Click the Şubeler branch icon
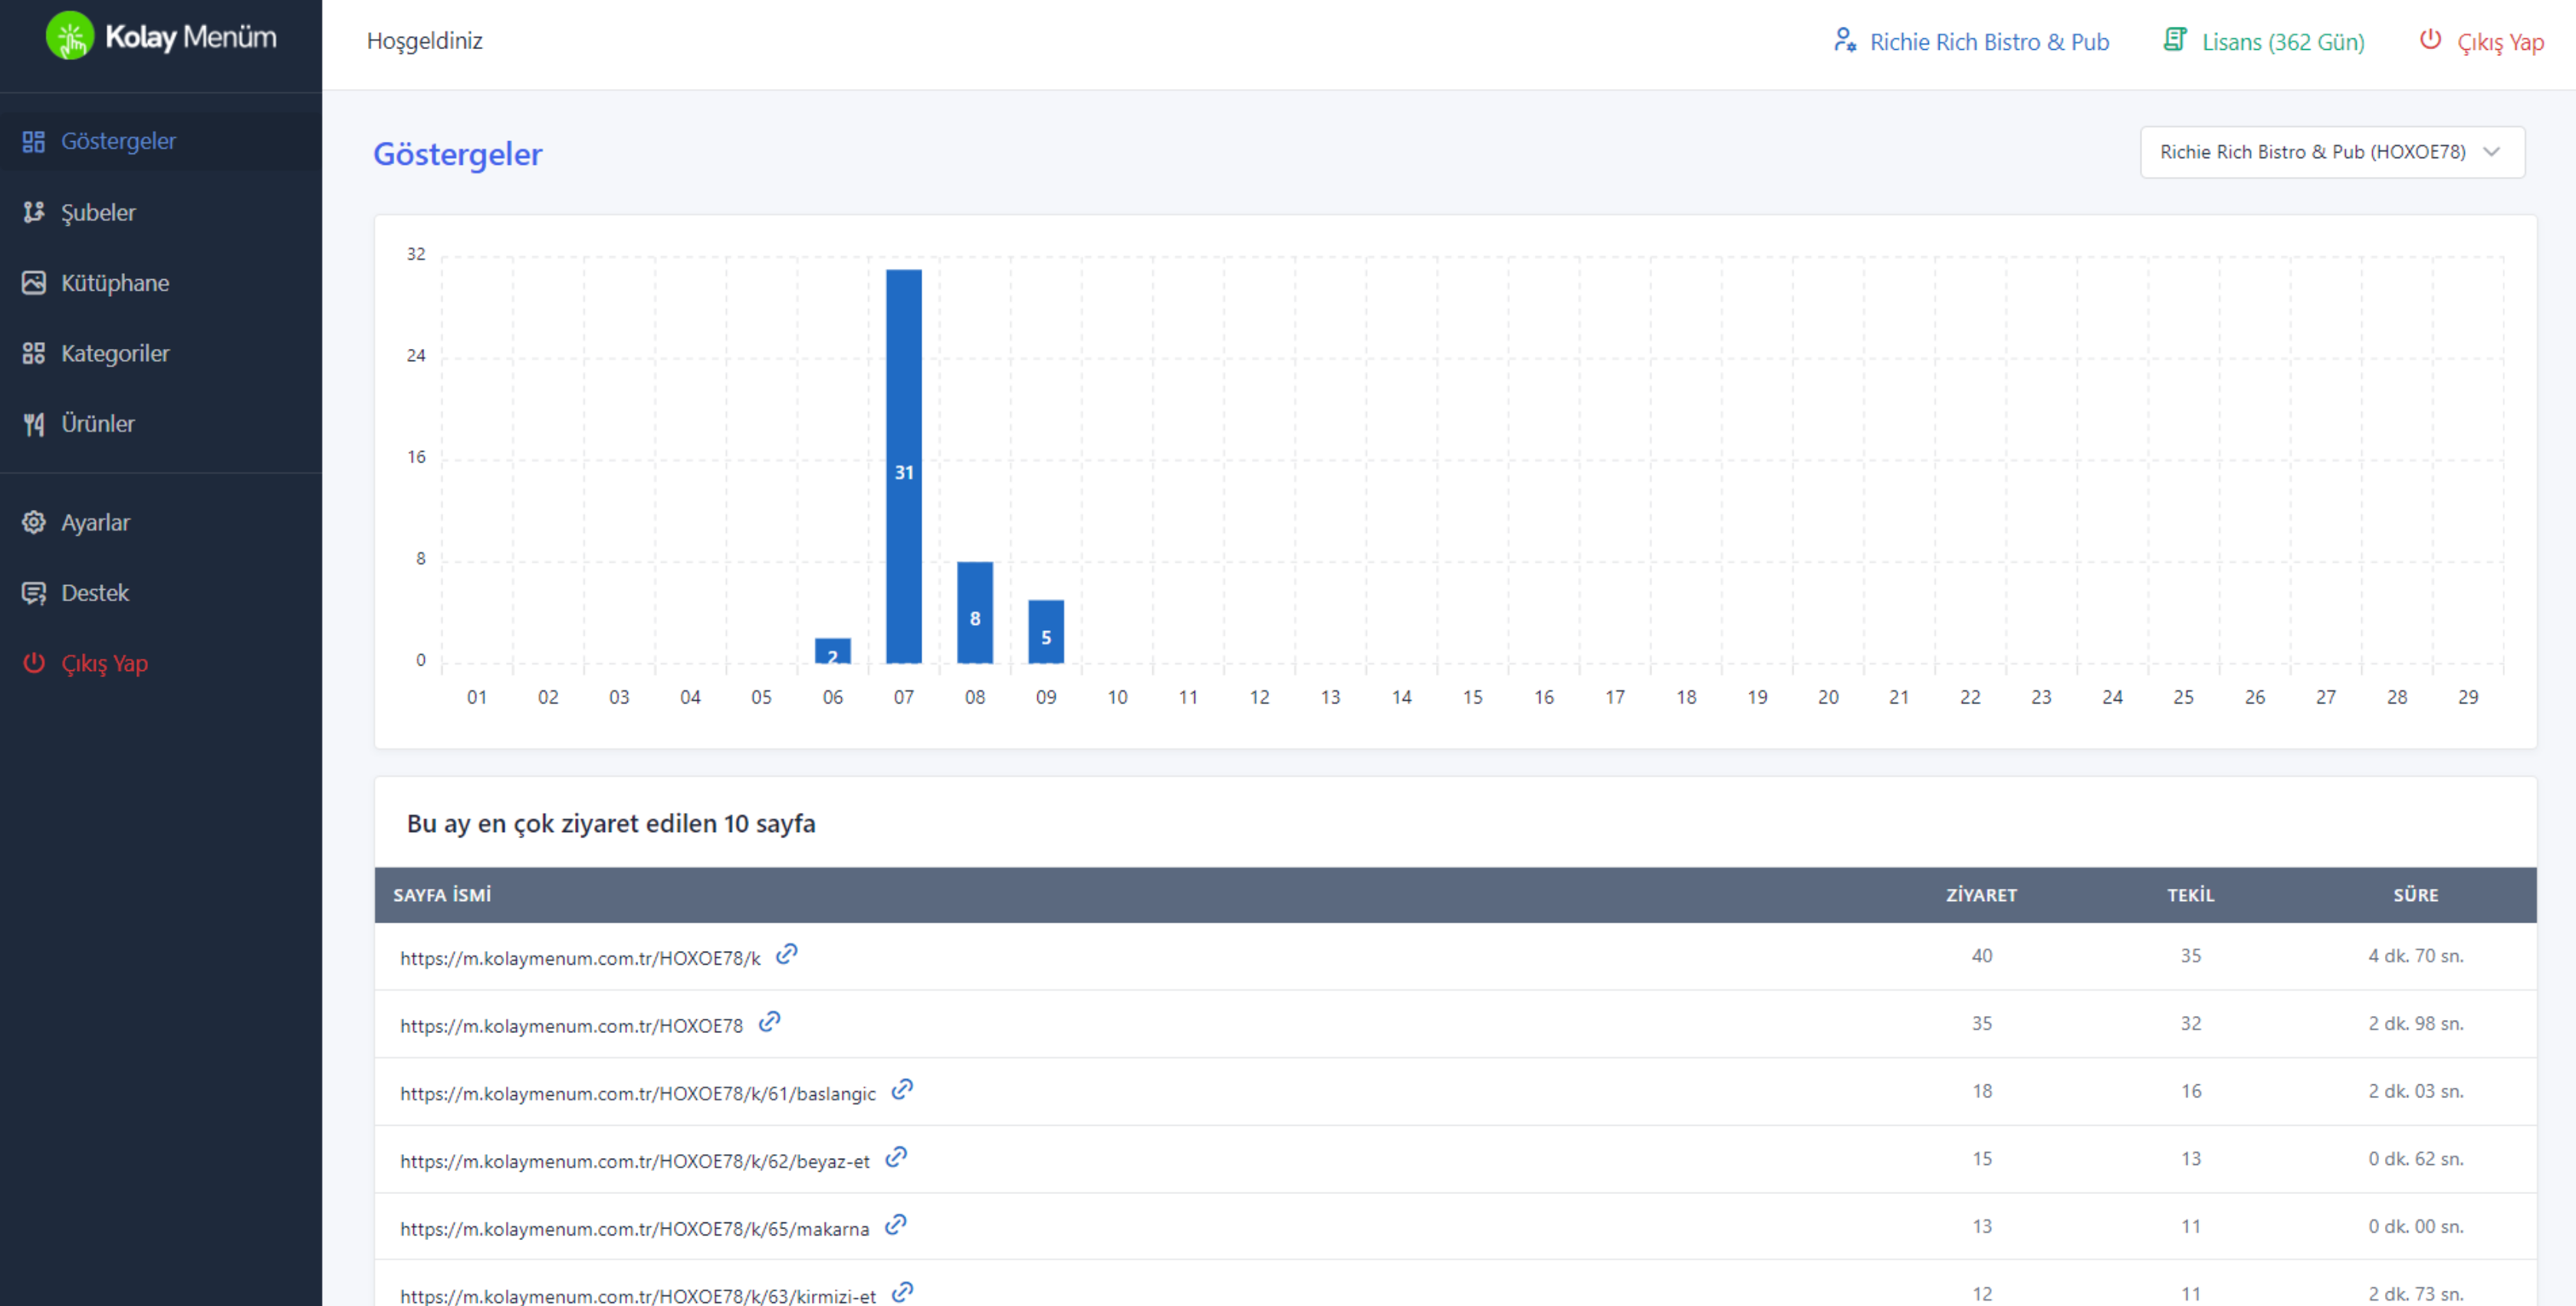Image resolution: width=2576 pixels, height=1306 pixels. (34, 212)
